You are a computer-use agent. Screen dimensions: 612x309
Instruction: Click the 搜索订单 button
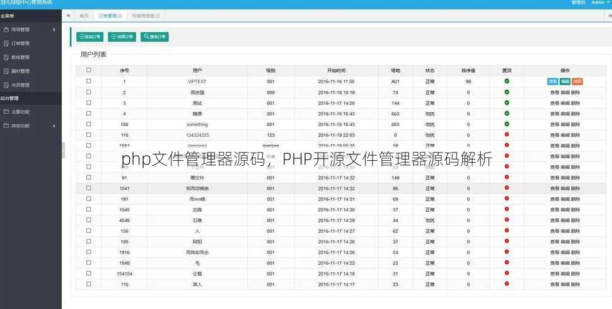click(x=154, y=37)
